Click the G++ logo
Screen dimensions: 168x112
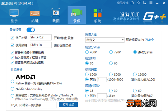pyautogui.click(x=155, y=16)
